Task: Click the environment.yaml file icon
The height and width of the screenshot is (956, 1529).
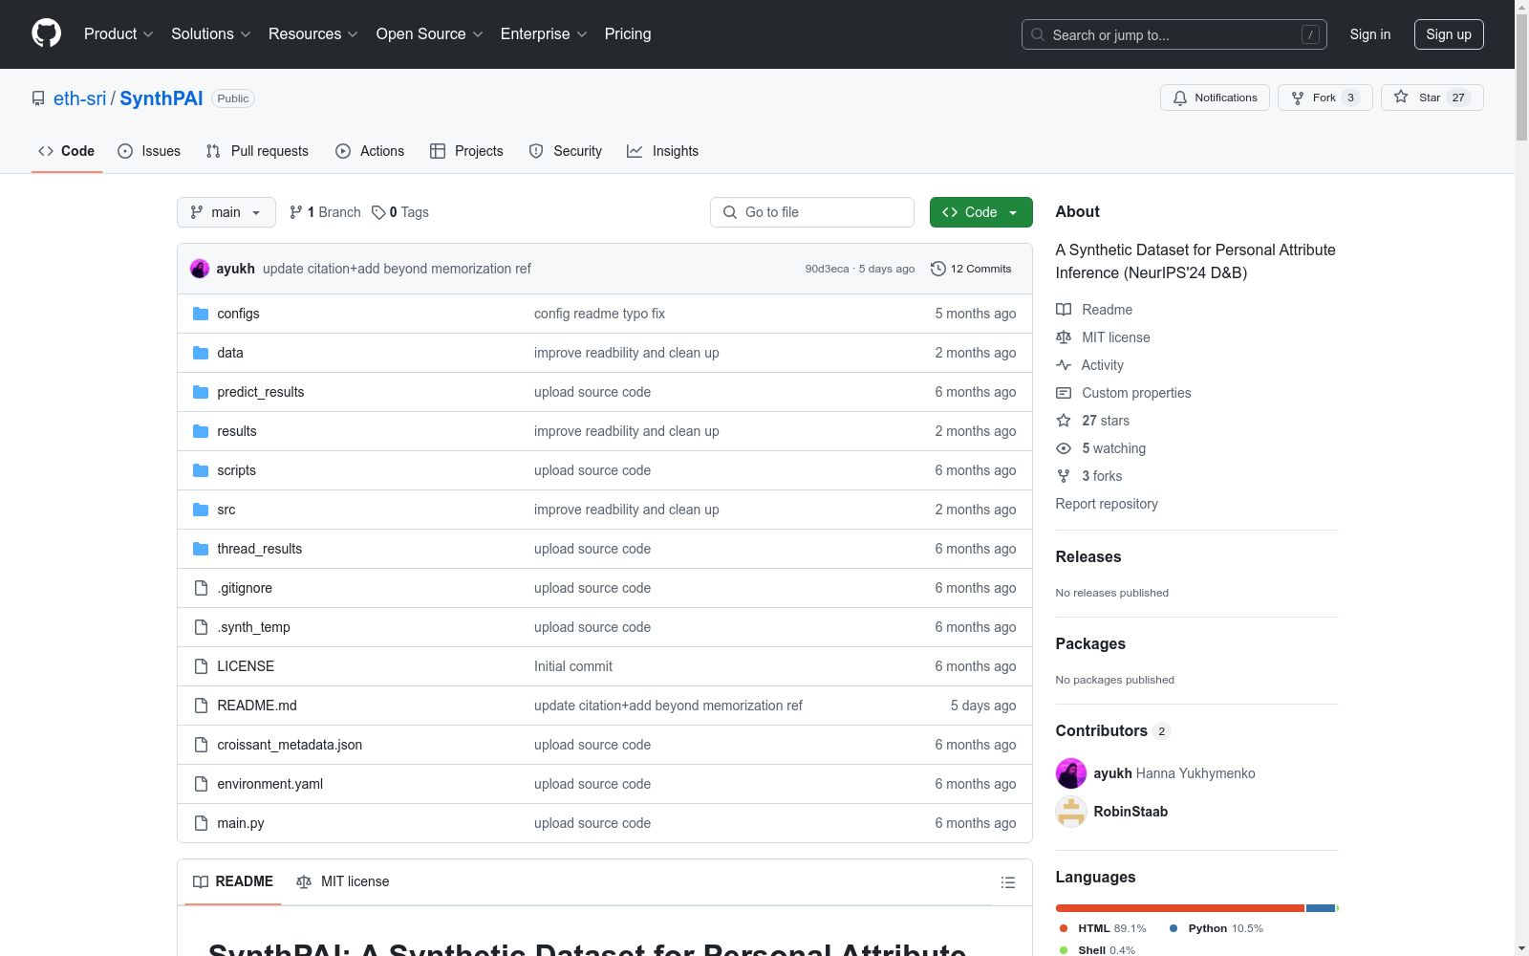Action: click(x=201, y=784)
